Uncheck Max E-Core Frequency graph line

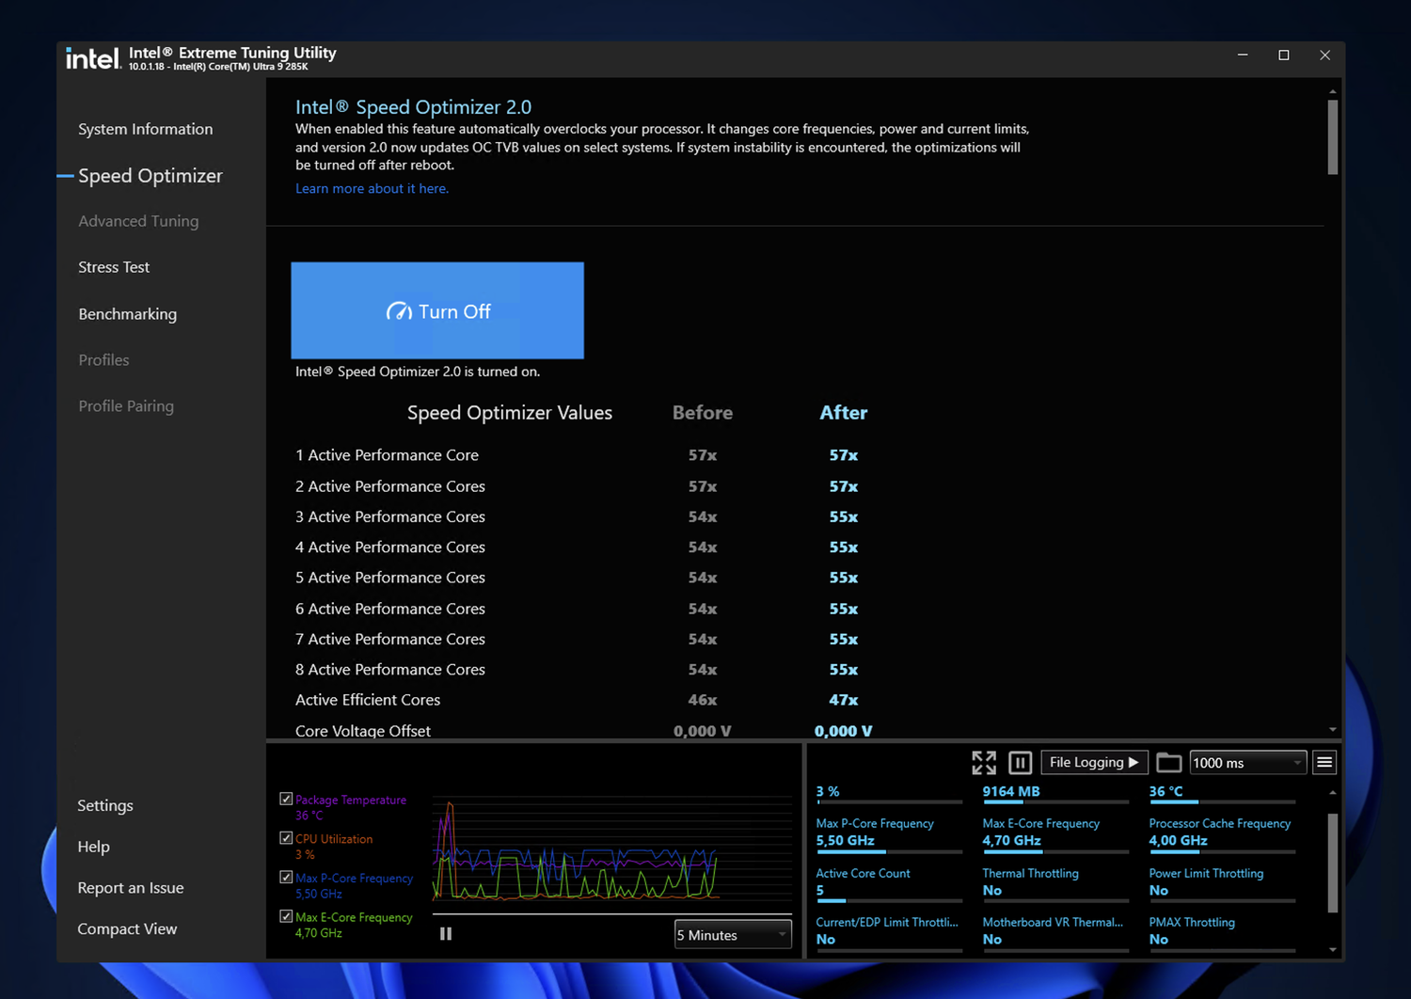pyautogui.click(x=286, y=916)
